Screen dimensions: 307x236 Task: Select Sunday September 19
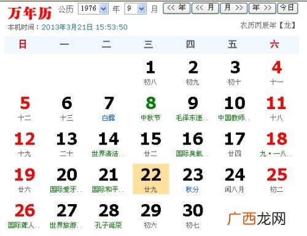(x=25, y=180)
